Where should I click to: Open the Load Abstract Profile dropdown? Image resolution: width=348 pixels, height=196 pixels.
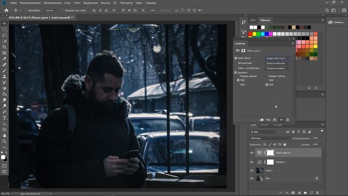pyautogui.click(x=277, y=63)
